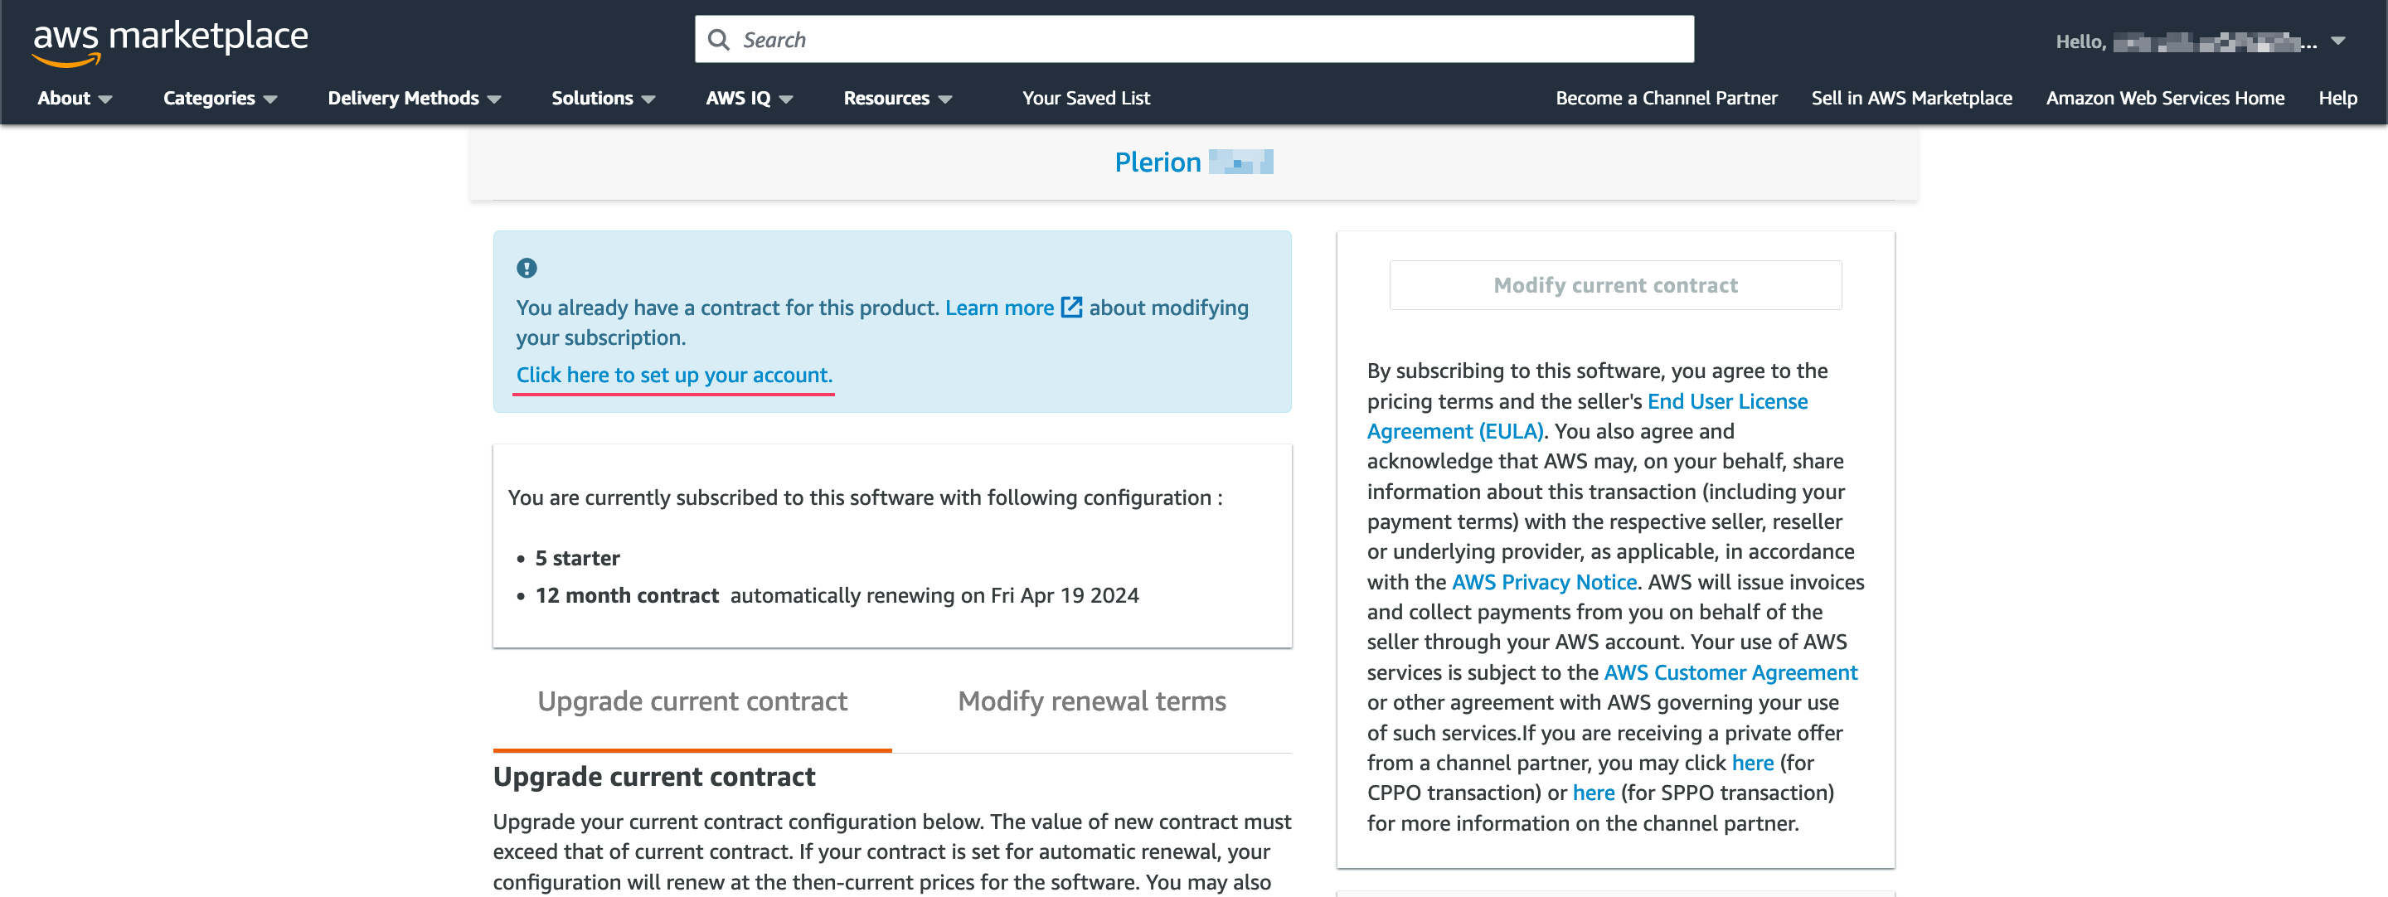Focus the Search input field

[x=1205, y=40]
